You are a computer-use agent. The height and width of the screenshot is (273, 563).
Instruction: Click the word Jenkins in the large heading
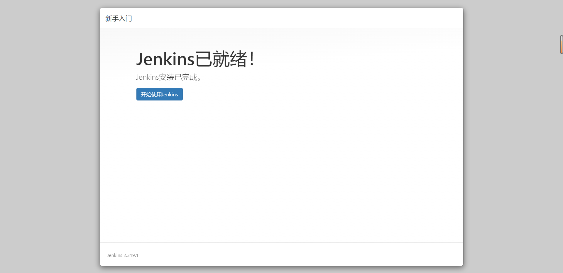165,59
